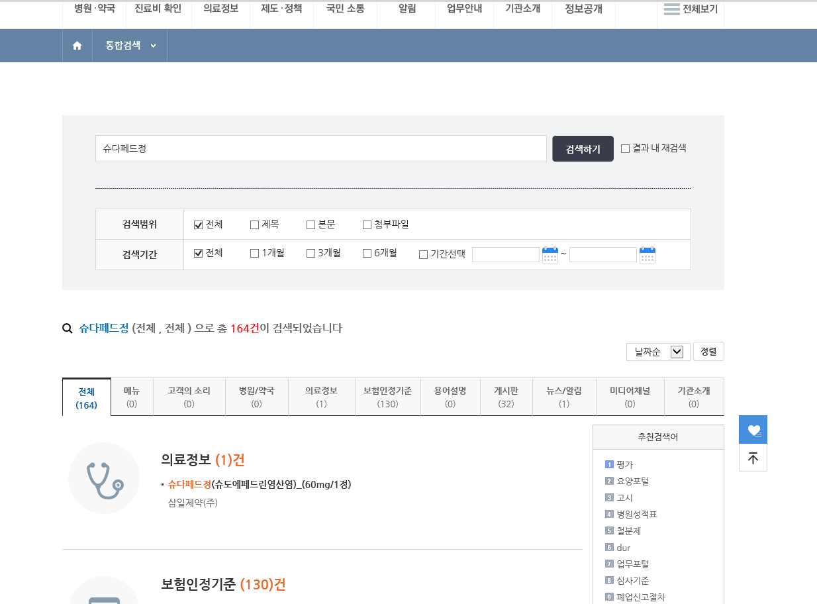Viewport: 817px width, 604px height.
Task: Switch to the 미디어채널 tab
Action: coord(630,397)
